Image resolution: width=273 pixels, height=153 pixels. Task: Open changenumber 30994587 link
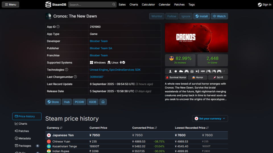[96, 77]
